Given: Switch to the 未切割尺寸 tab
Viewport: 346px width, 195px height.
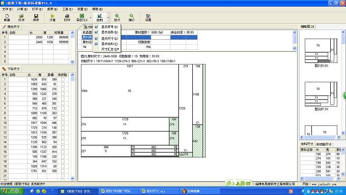Looking at the screenshot, I should (x=324, y=144).
